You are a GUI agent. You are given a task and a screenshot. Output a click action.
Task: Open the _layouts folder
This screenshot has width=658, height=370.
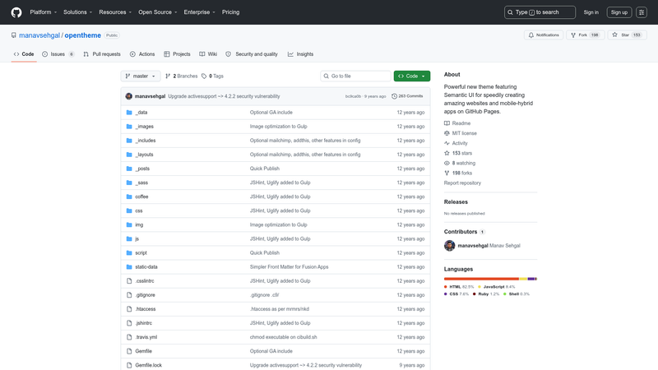tap(145, 155)
